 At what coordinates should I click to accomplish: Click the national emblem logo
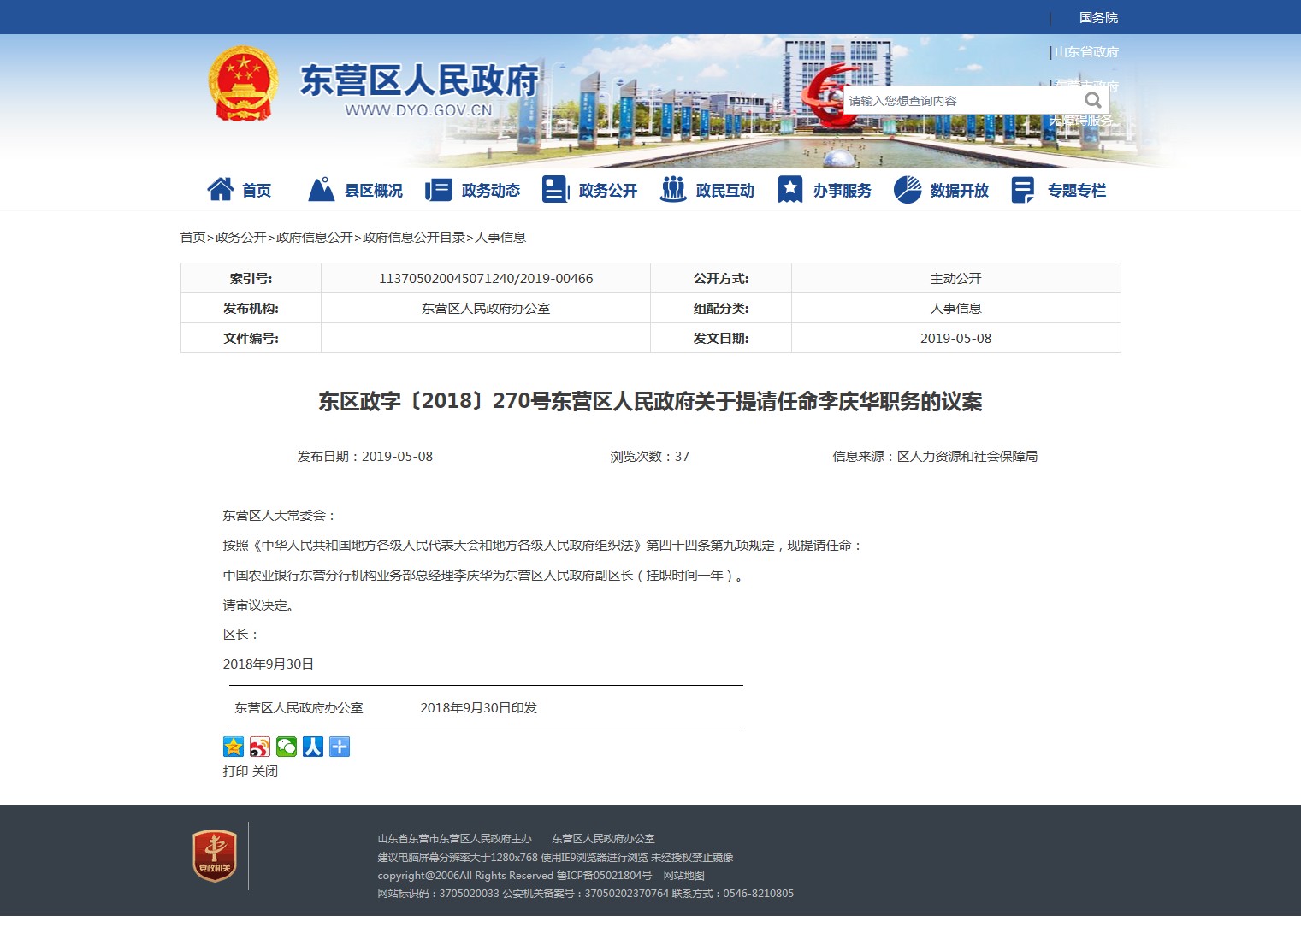click(x=243, y=84)
